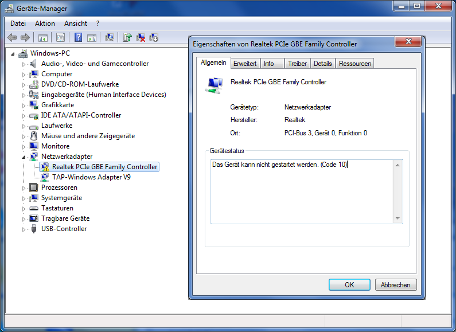
Task: Click the Realtek warning adapter icon in tree
Action: (45, 167)
